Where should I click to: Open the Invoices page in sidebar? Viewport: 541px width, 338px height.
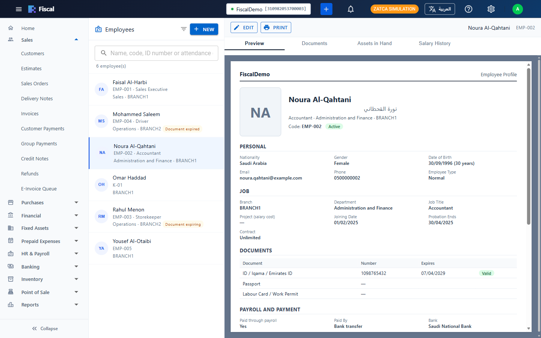[x=30, y=114]
